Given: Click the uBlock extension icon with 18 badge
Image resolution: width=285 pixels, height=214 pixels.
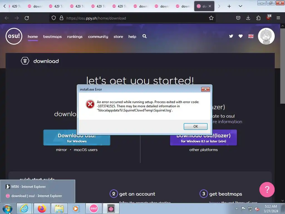Looking at the screenshot, I should (x=269, y=18).
